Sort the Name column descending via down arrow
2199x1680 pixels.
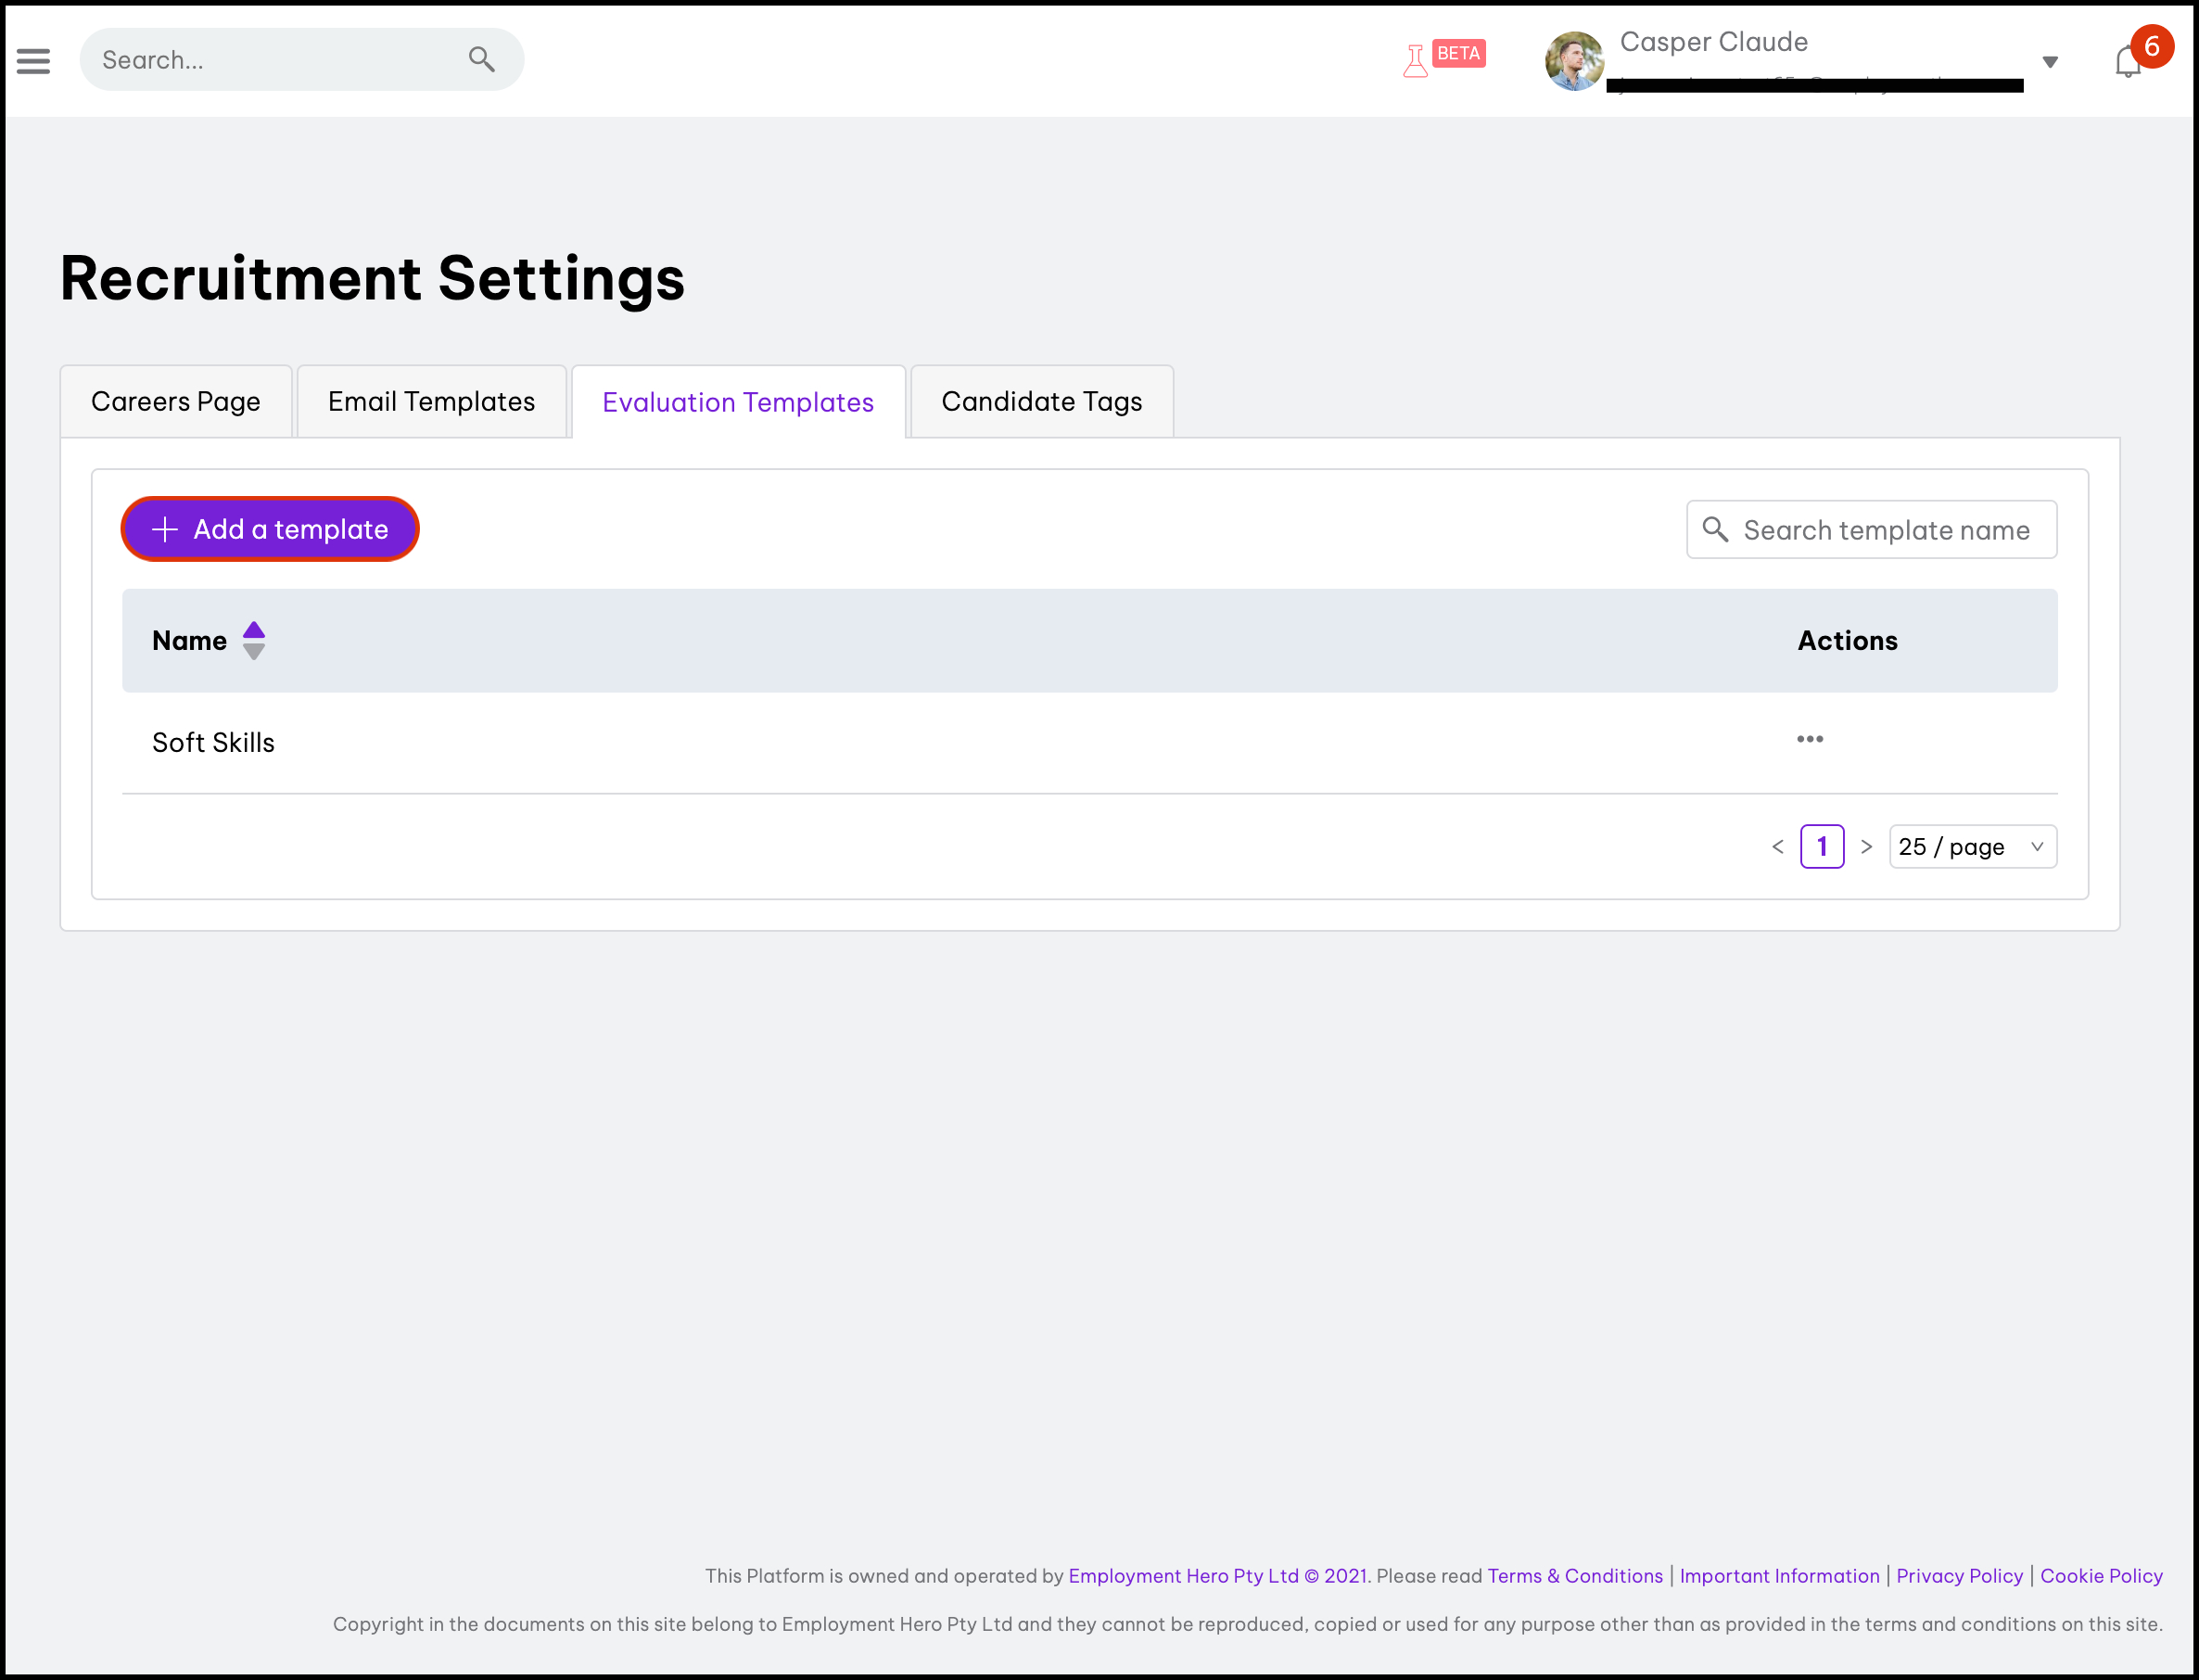(x=254, y=653)
